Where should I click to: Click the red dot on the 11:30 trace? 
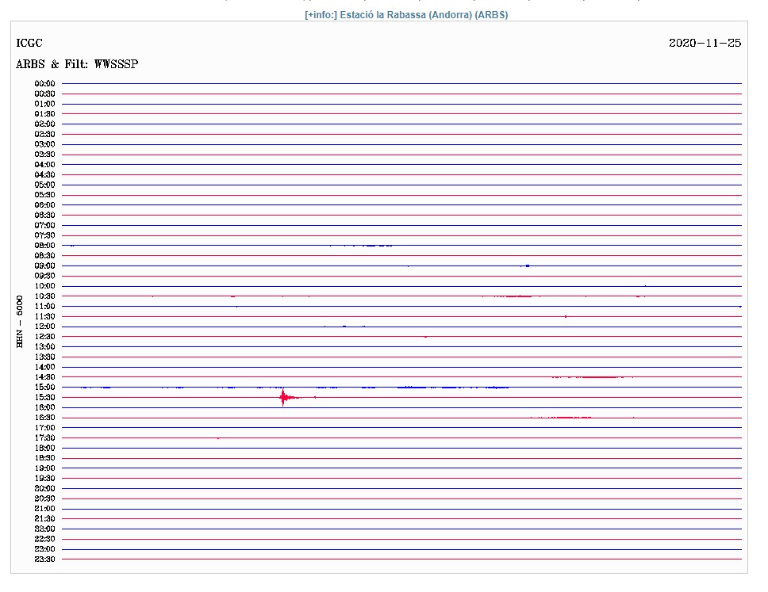565,316
